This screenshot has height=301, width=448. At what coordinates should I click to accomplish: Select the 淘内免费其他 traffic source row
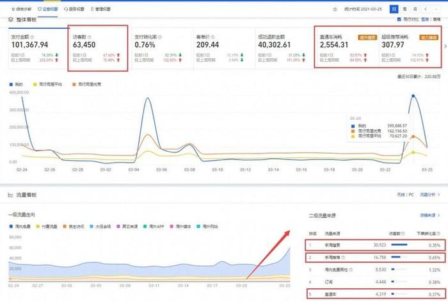(x=375, y=270)
